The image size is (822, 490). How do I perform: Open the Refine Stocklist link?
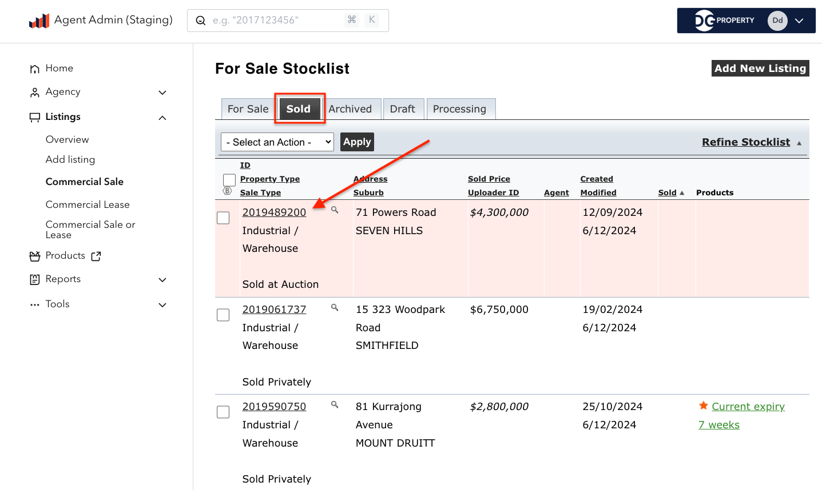pyautogui.click(x=745, y=142)
